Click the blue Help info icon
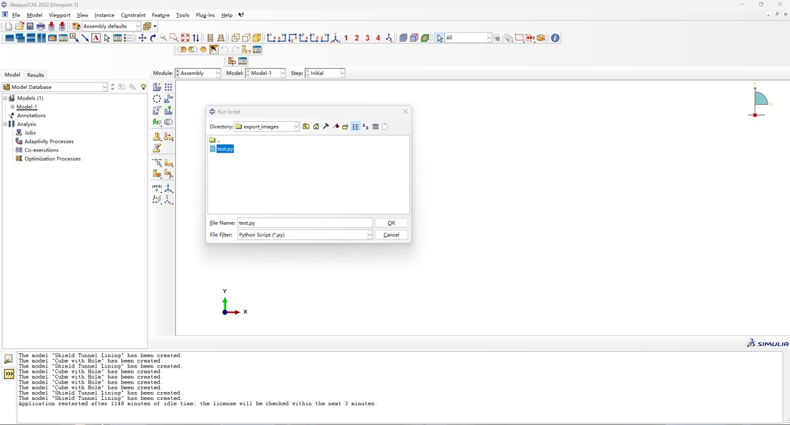The image size is (790, 425). (x=555, y=38)
